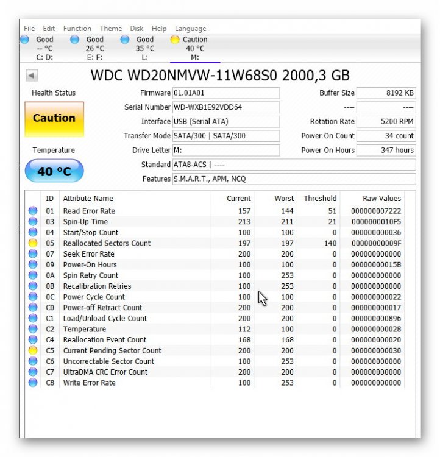This screenshot has width=440, height=457.
Task: Click the yellow caution orb for M: drive
Action: click(x=175, y=40)
